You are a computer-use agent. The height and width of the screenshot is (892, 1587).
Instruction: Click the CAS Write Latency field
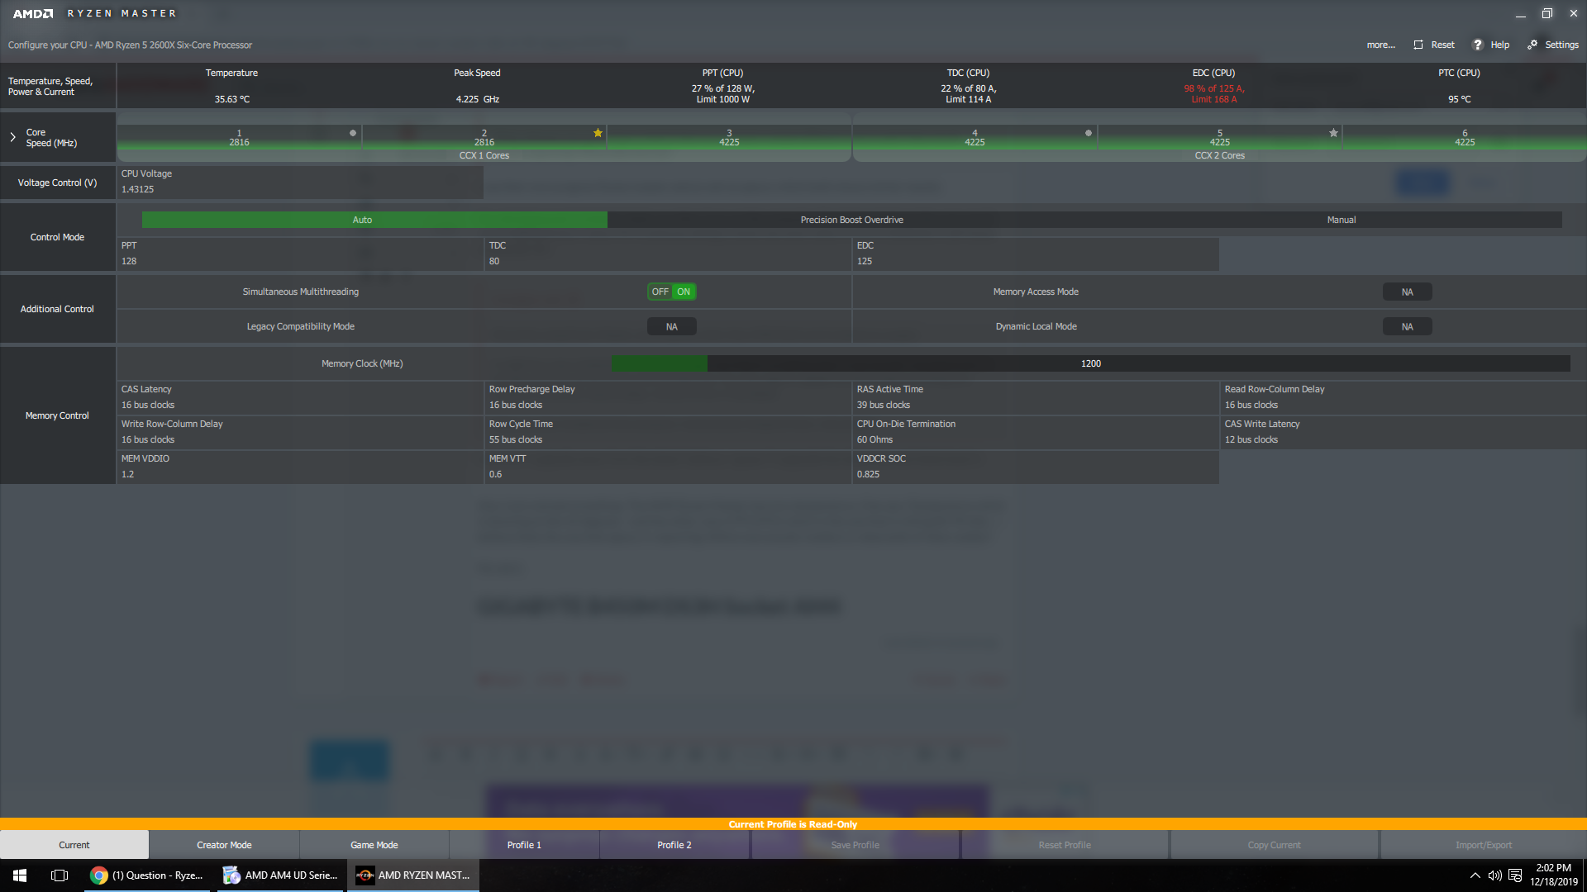[x=1404, y=432]
